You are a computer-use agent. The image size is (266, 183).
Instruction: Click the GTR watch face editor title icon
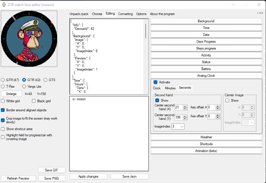coord(4,5)
